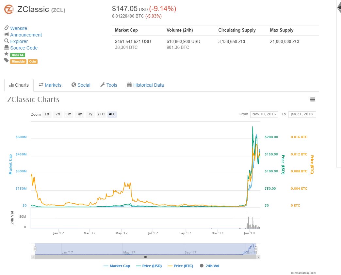Click the magnifier icon beside Explorer
Screen dimensions: 341x275
pyautogui.click(x=7, y=41)
